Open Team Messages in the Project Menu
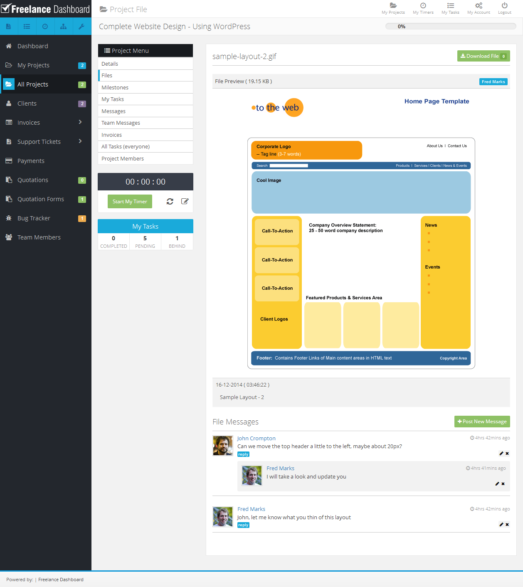The image size is (523, 587). click(146, 123)
